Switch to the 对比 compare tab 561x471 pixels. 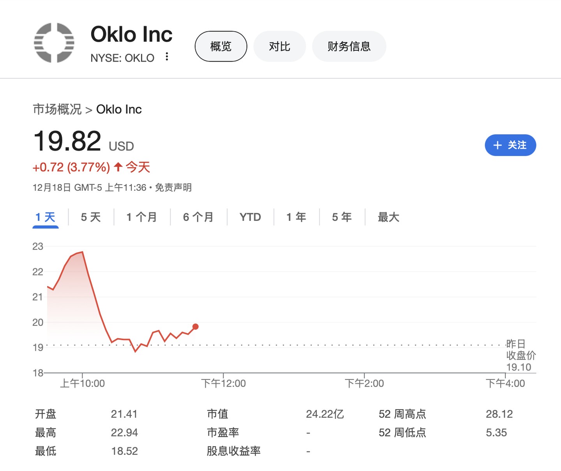tap(280, 46)
